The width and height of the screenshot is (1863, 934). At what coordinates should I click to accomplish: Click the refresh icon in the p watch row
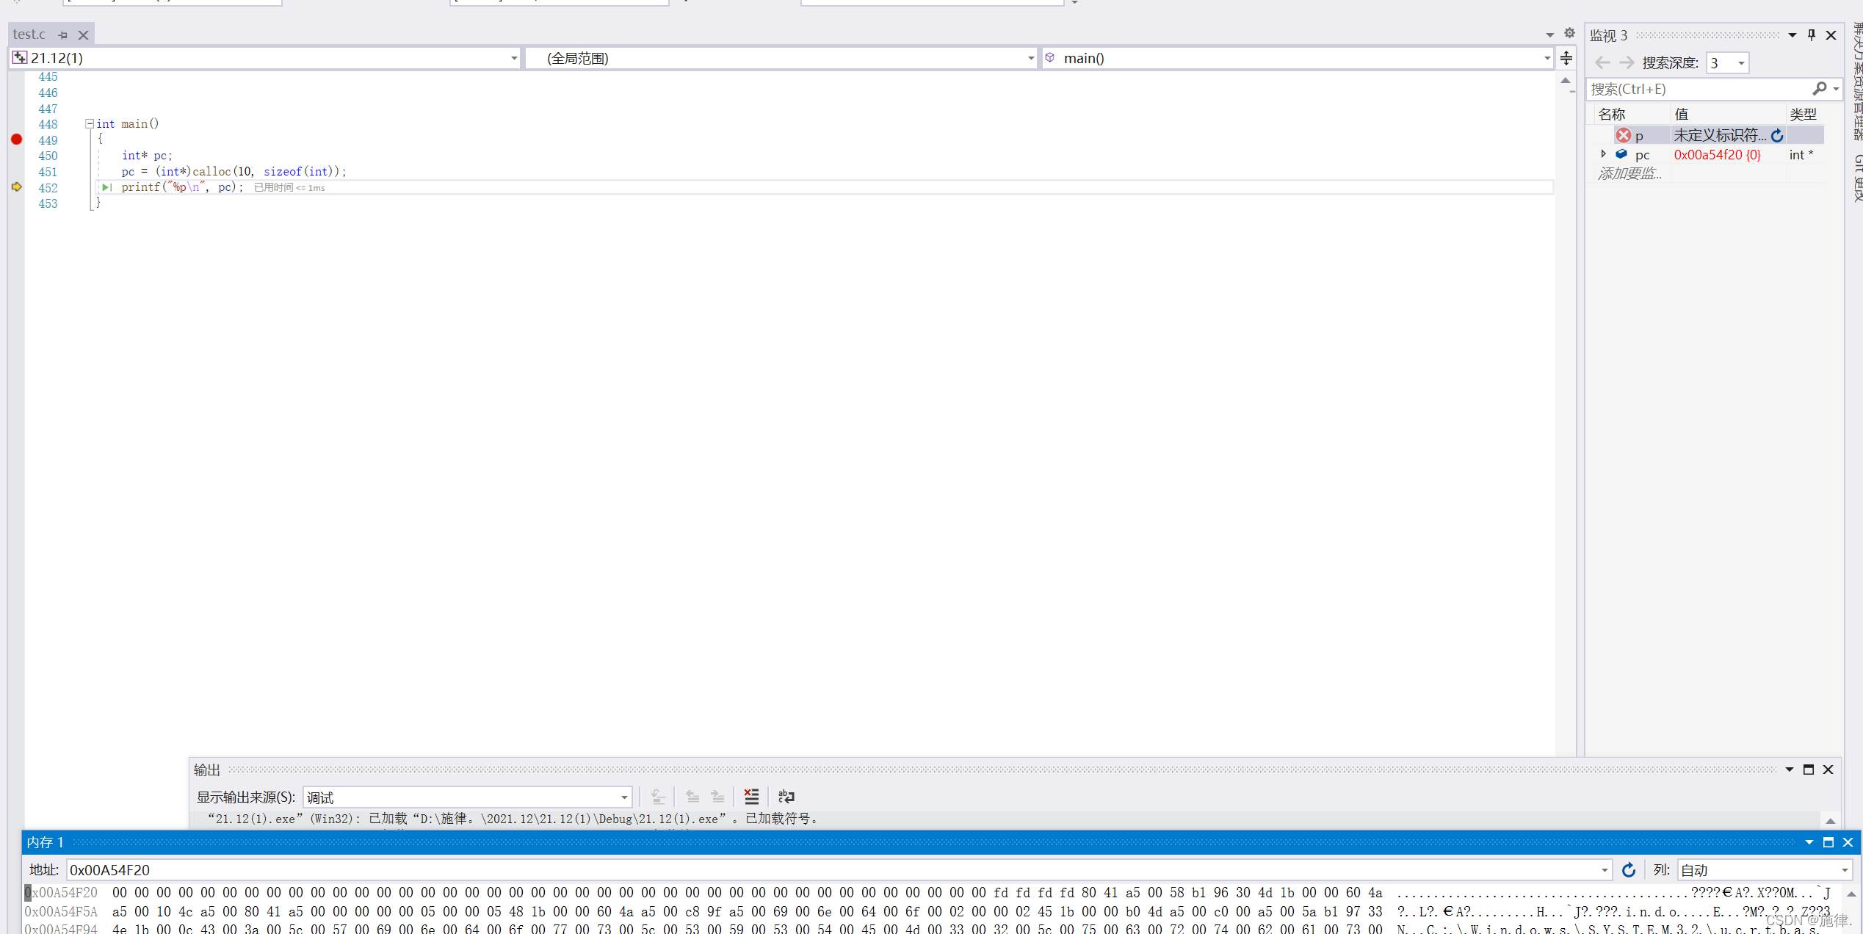[1777, 136]
